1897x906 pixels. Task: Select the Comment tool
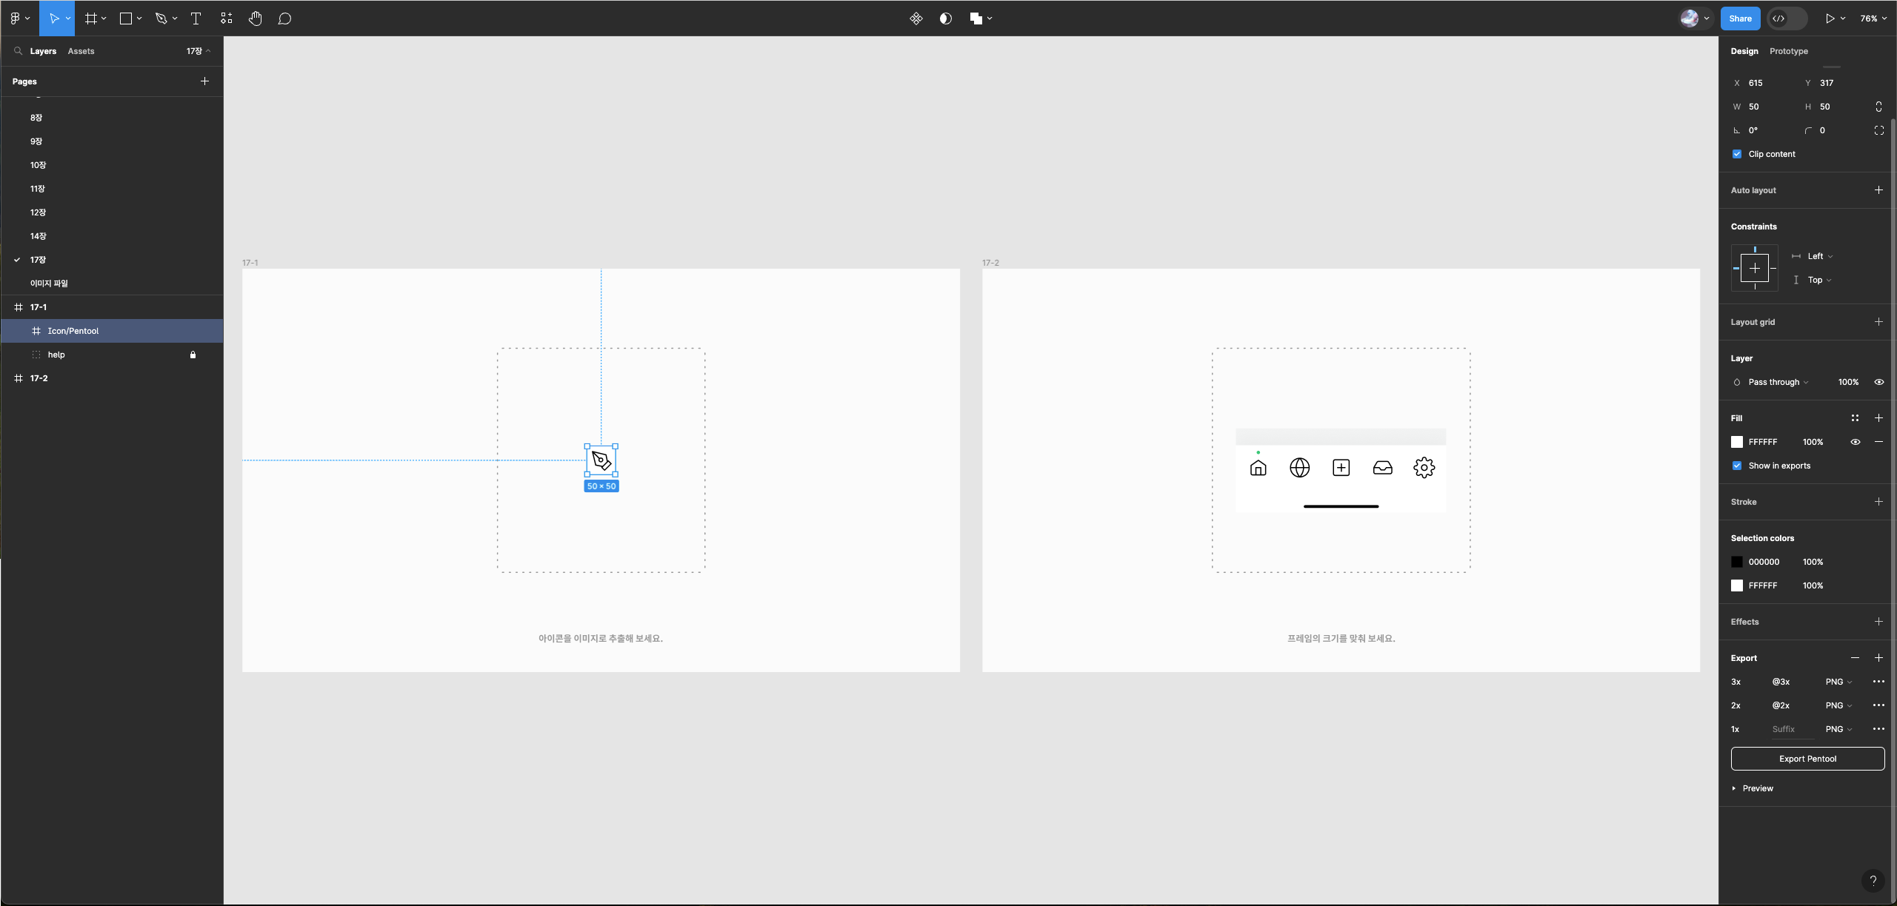tap(284, 19)
